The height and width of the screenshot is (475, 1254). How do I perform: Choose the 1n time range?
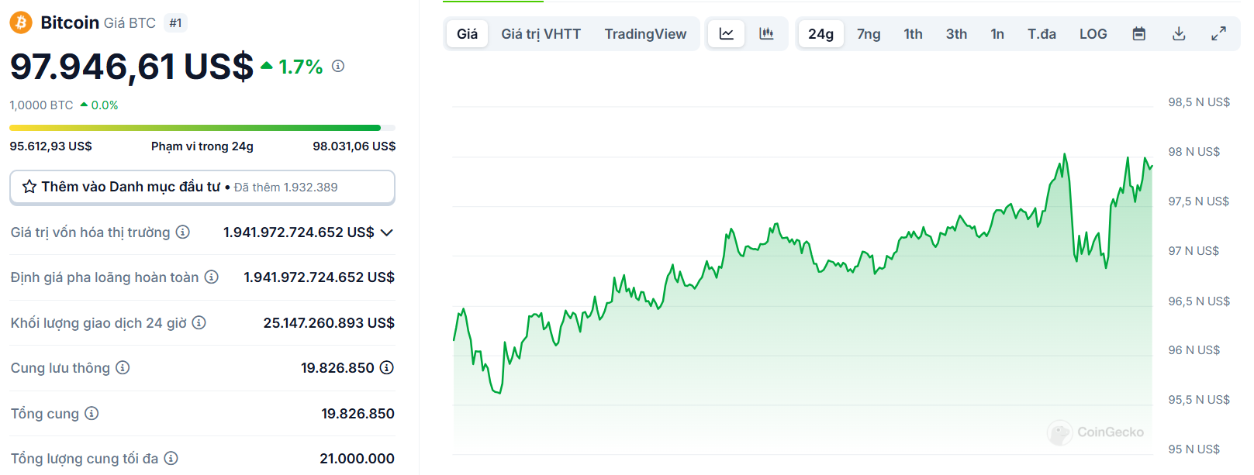997,33
